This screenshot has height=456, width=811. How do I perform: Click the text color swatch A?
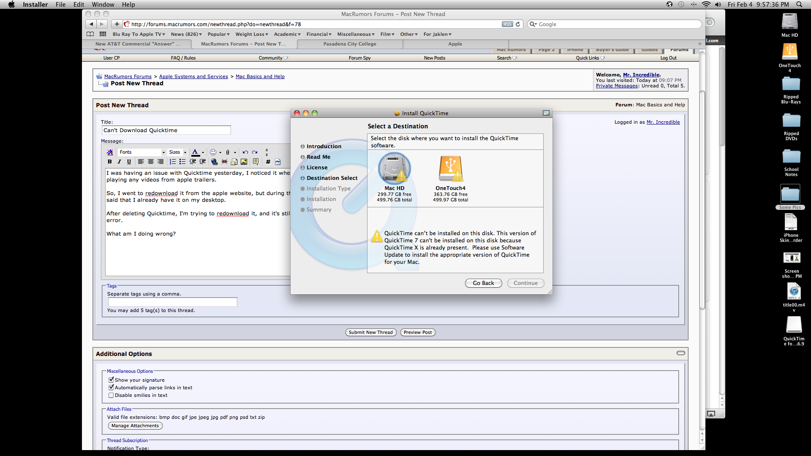pos(195,152)
